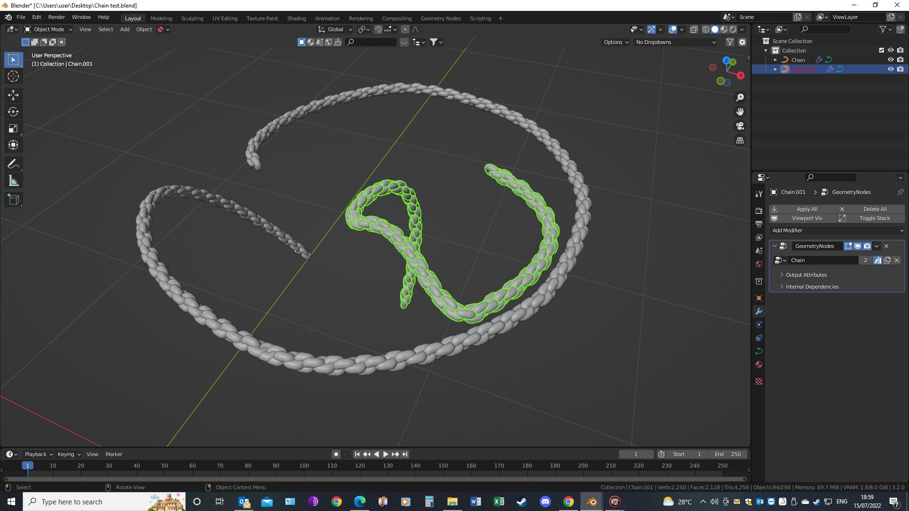Open the viewport Options dropdown
The height and width of the screenshot is (511, 909).
(615, 42)
